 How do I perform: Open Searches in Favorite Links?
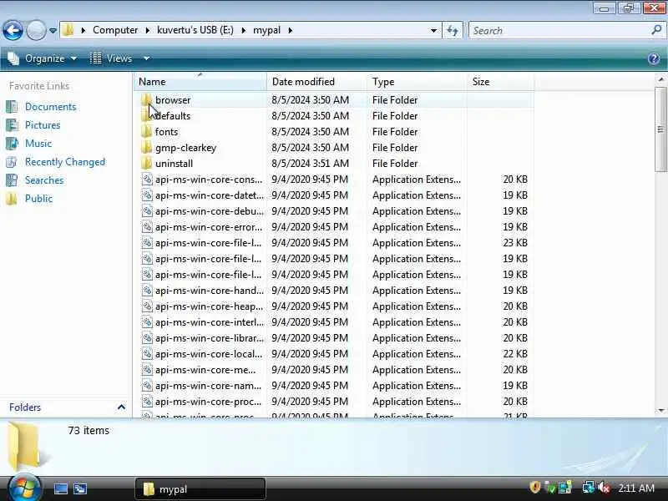coord(44,180)
